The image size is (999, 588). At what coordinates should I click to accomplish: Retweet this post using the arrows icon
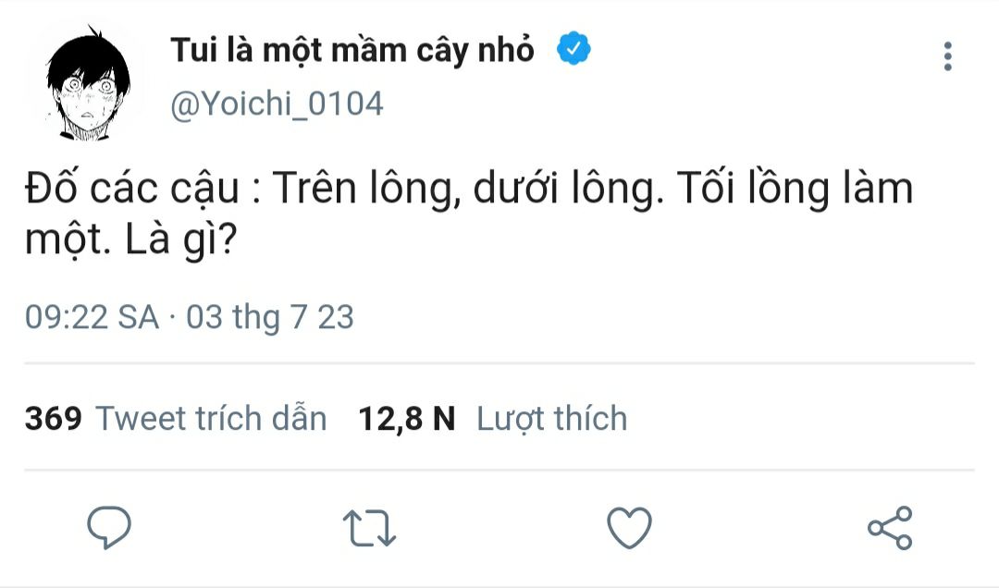(370, 528)
